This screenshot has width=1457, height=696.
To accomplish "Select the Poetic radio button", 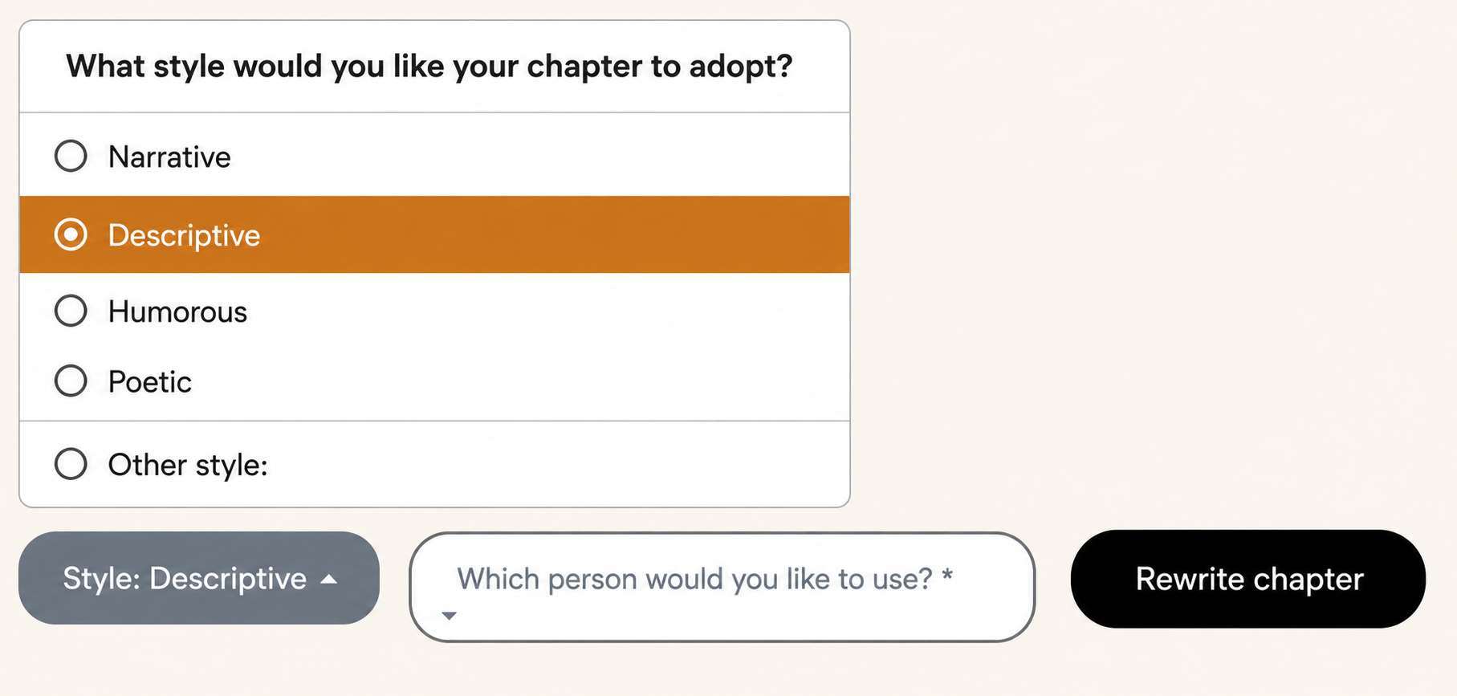I will [71, 381].
